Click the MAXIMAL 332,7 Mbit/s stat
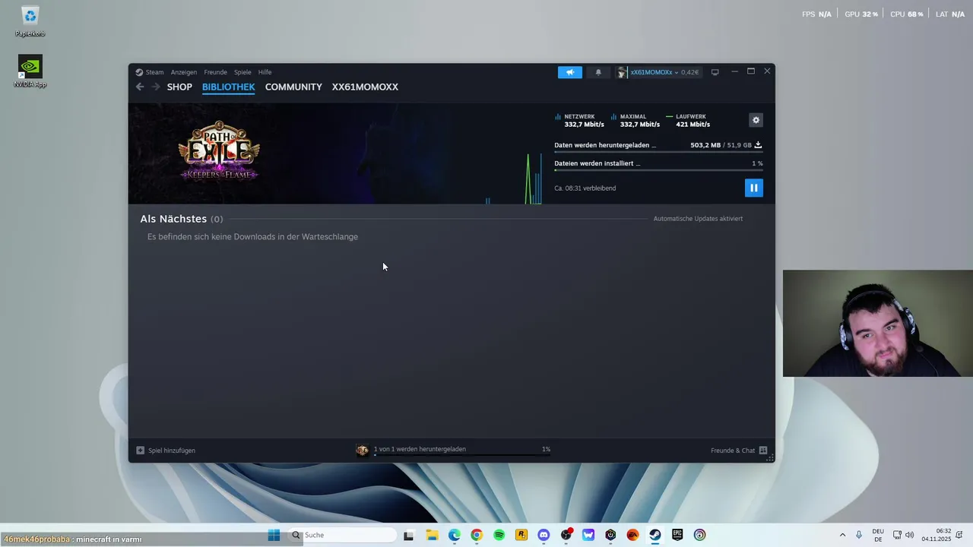 635,120
